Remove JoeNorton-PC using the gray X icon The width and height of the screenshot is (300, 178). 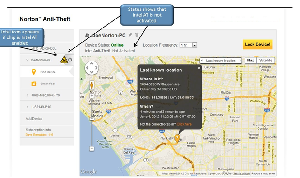[70, 60]
